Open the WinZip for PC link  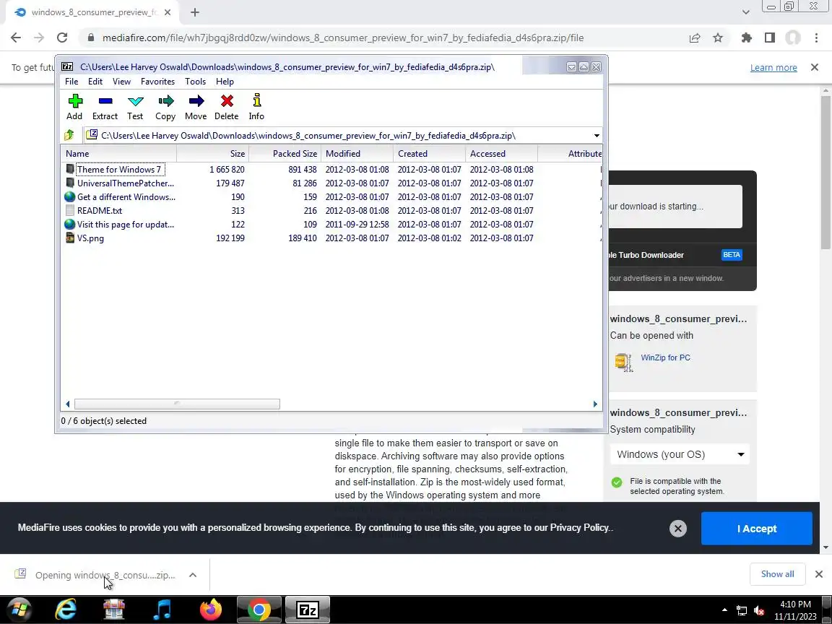click(665, 357)
